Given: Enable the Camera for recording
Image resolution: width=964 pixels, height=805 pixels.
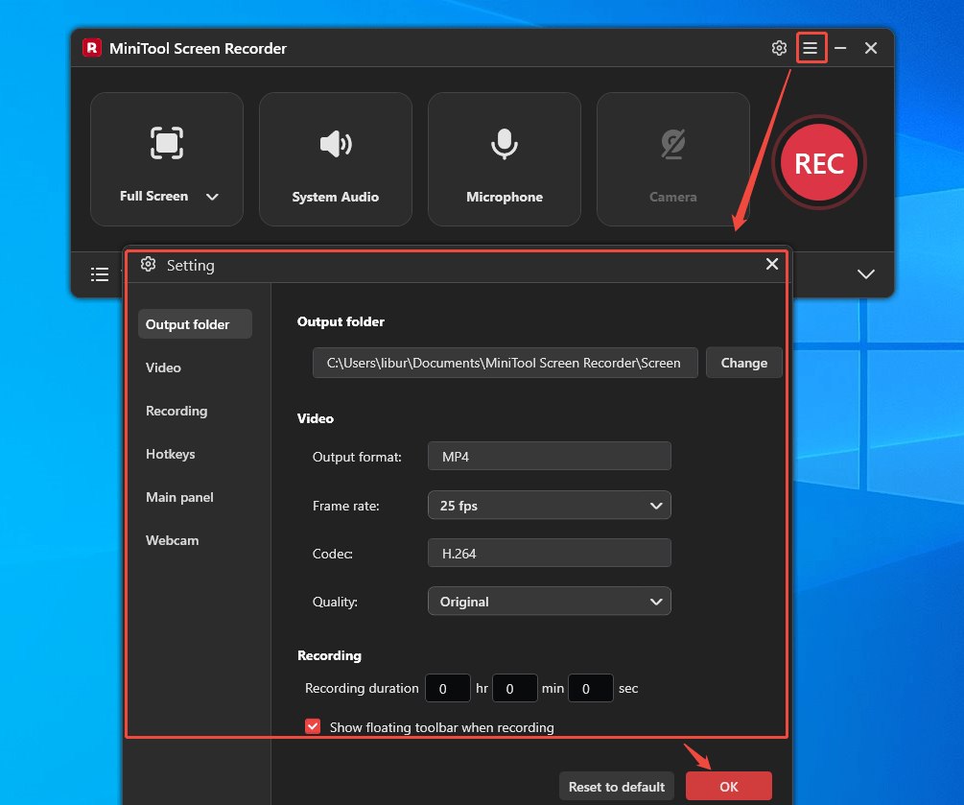Looking at the screenshot, I should click(672, 143).
